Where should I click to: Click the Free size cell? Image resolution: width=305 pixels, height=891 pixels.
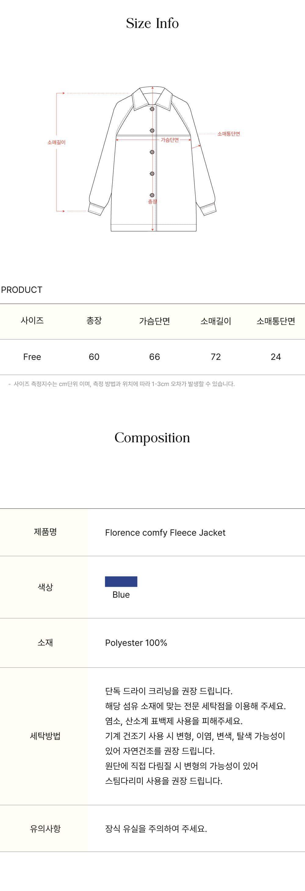click(32, 357)
